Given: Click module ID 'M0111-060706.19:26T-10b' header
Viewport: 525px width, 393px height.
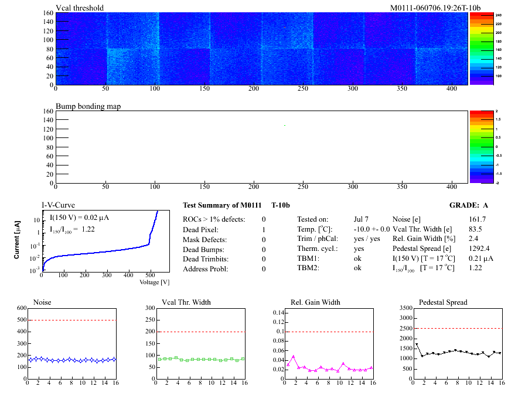Looking at the screenshot, I should (x=435, y=8).
